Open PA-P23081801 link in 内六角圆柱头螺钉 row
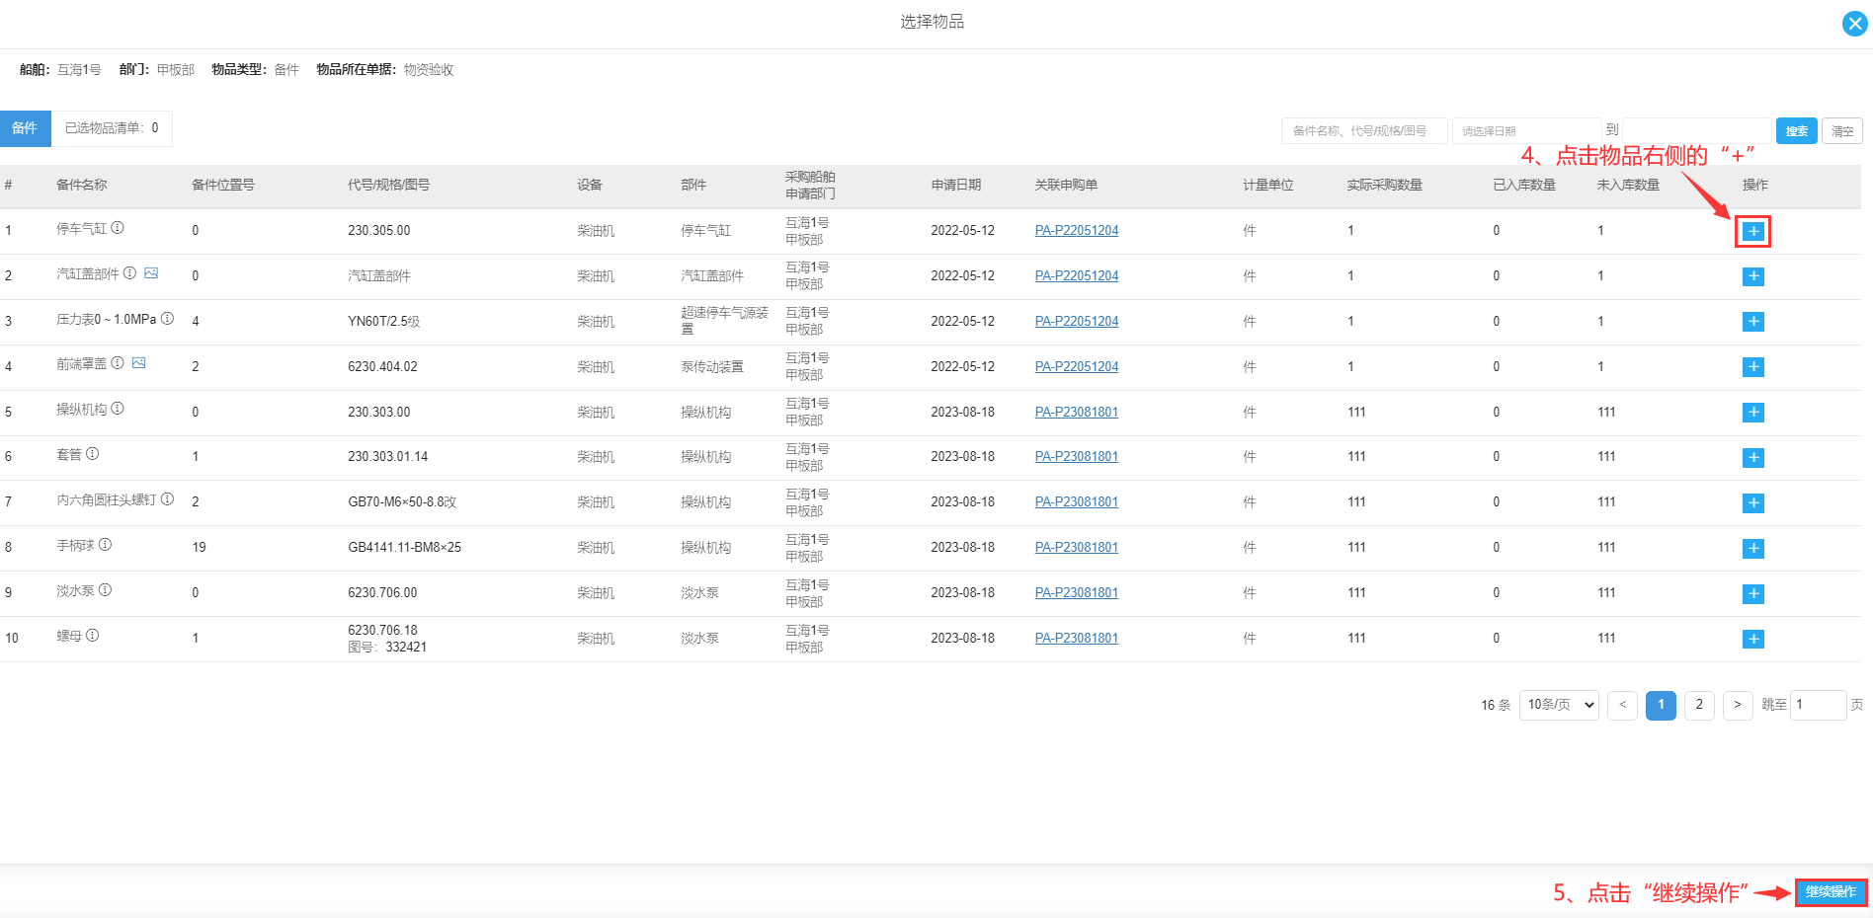1873x918 pixels. point(1077,502)
